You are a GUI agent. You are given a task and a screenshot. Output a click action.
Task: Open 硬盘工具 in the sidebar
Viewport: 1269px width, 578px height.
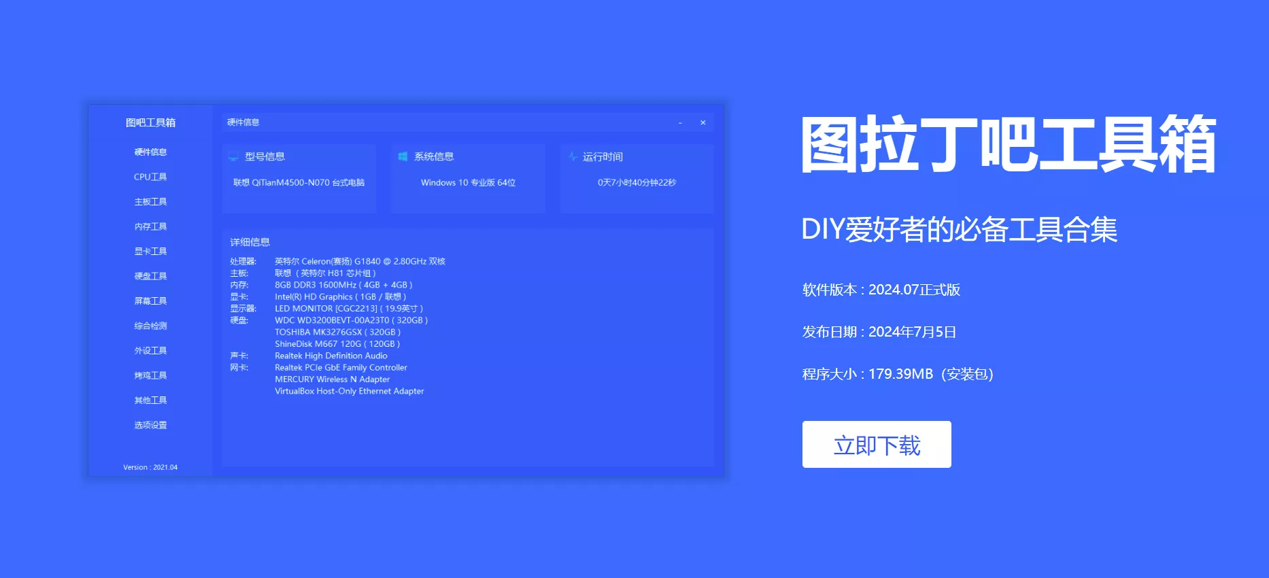(x=150, y=276)
